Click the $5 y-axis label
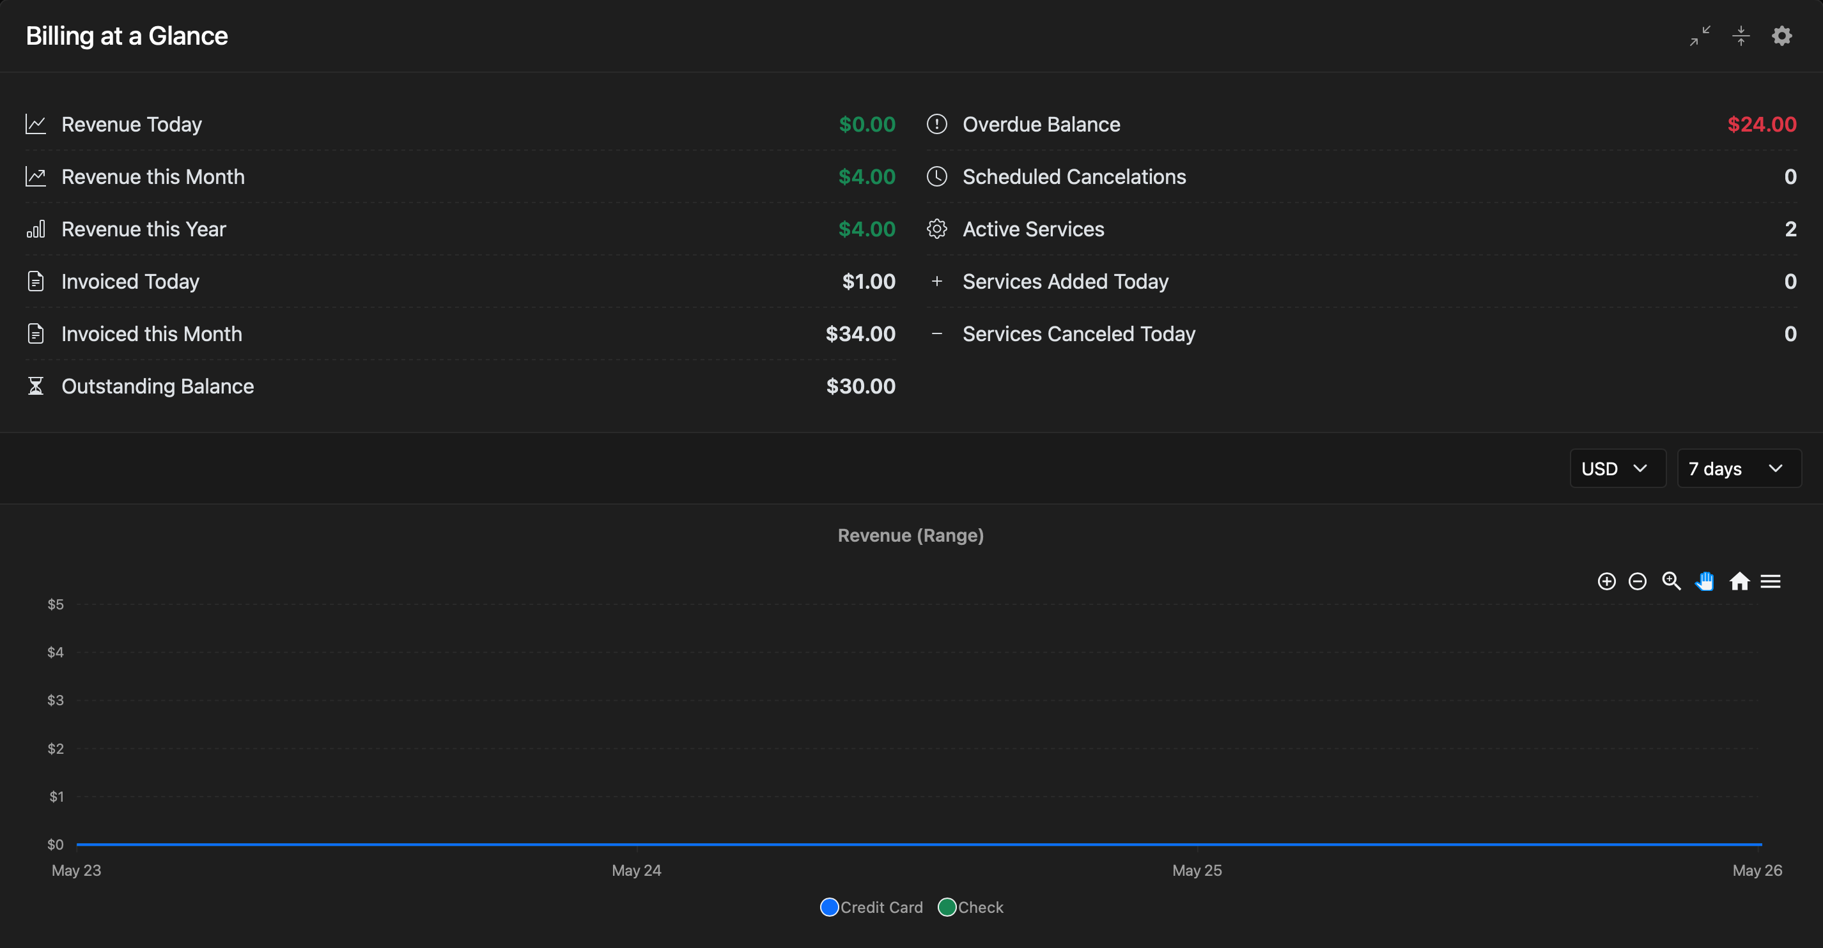The image size is (1823, 948). 55,605
